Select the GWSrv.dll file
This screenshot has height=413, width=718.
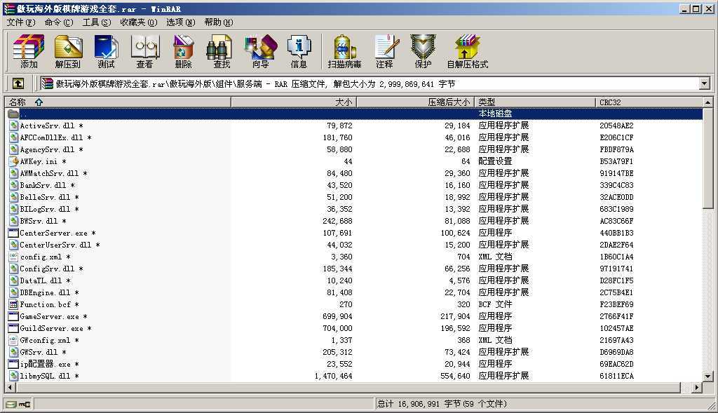coord(354,352)
